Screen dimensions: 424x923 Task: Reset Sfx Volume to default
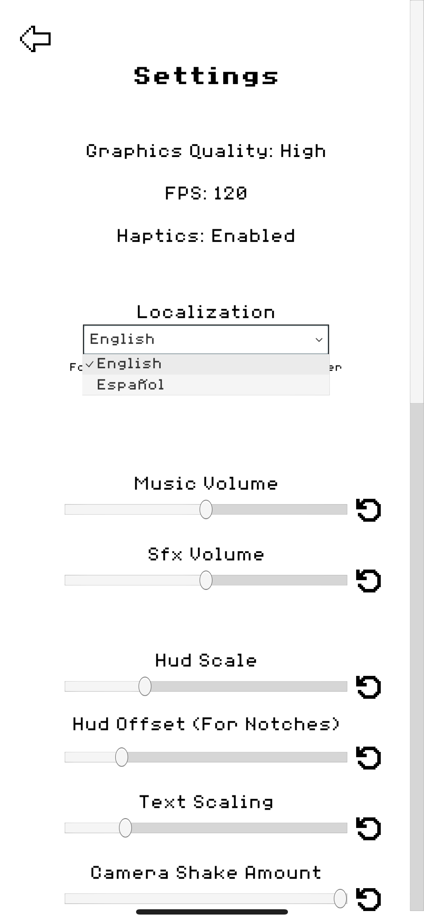[368, 580]
